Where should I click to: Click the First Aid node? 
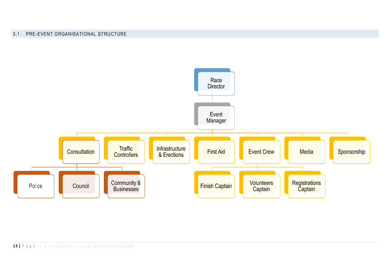click(x=214, y=151)
